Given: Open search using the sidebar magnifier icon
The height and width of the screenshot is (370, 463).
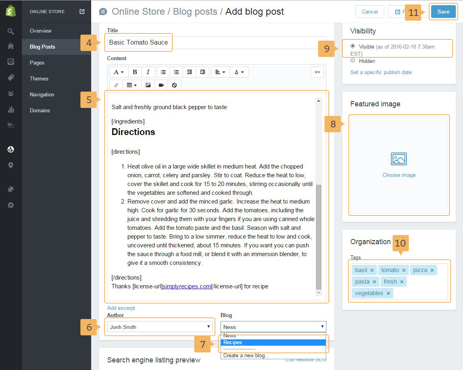Looking at the screenshot, I should [11, 31].
